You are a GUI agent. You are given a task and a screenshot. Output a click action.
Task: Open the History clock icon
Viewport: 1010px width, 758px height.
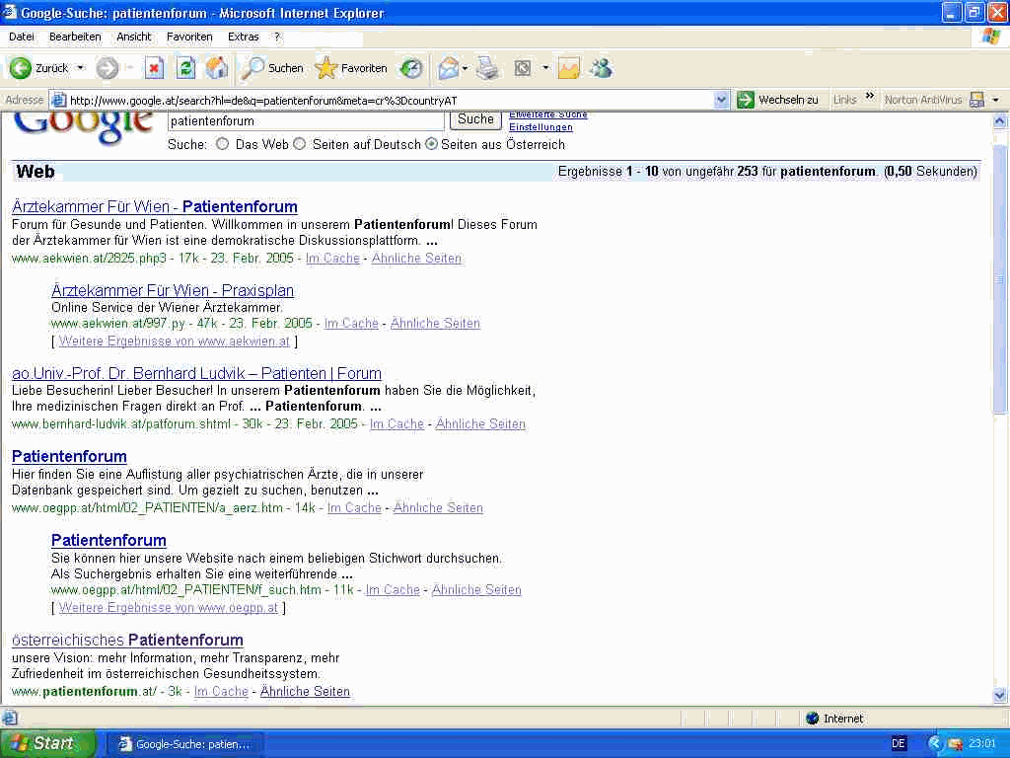tap(411, 68)
